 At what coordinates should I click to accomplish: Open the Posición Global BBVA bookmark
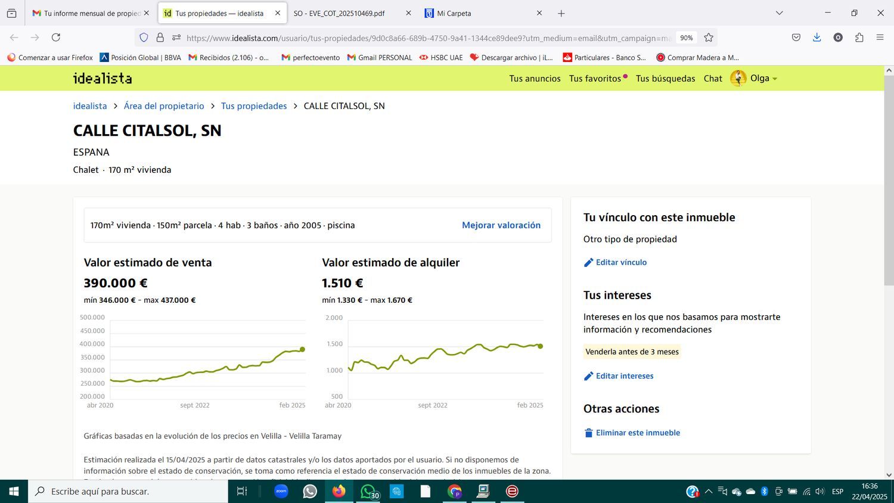[x=141, y=58]
